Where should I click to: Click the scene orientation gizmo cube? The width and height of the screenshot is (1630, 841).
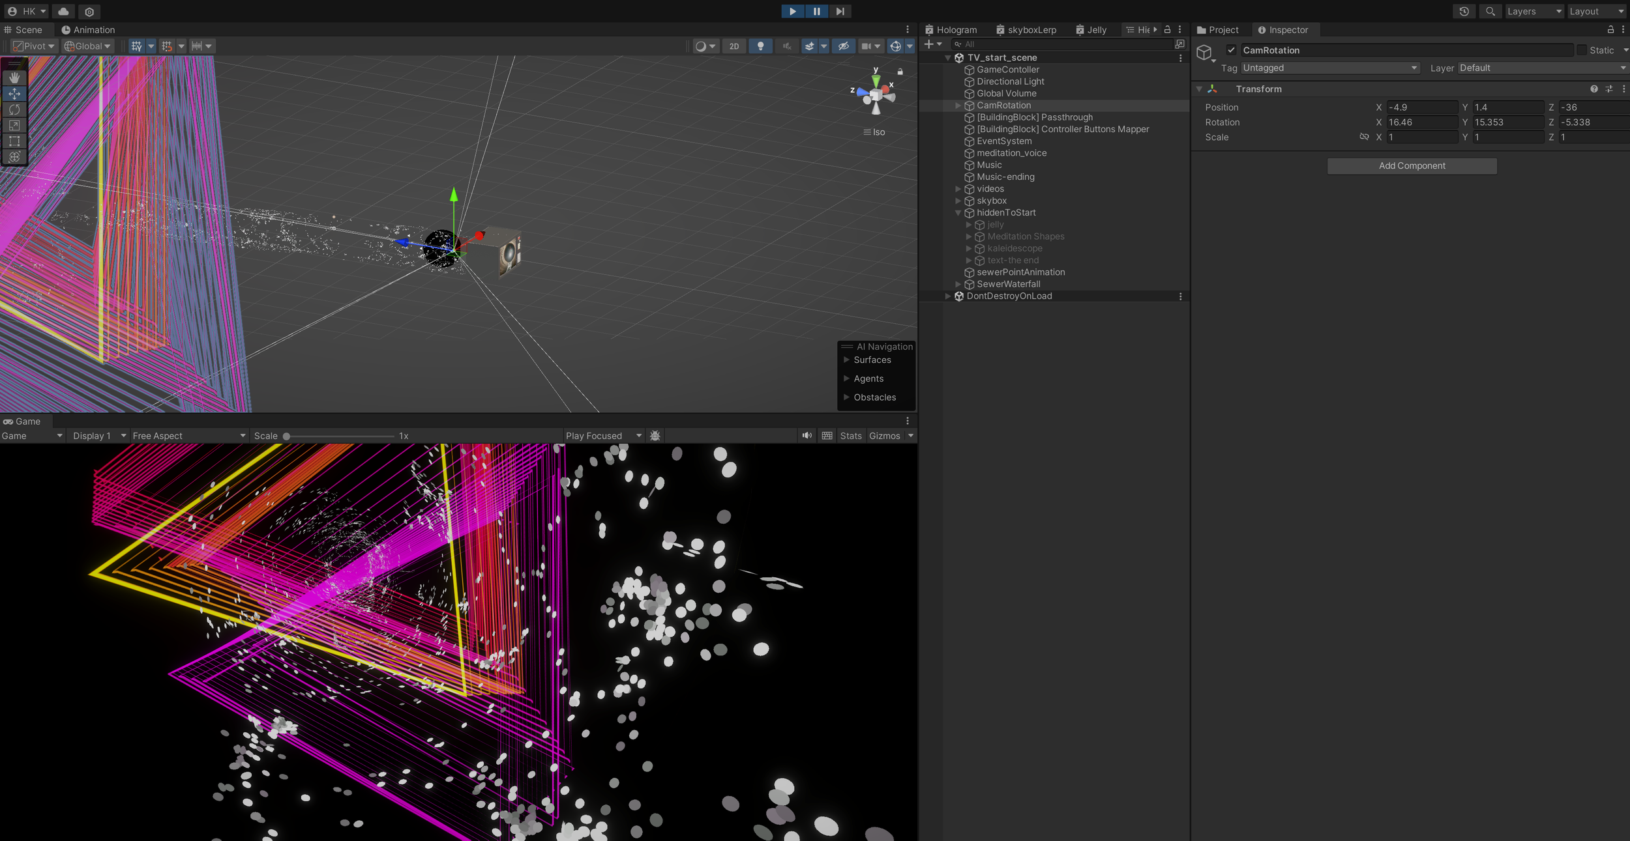point(876,95)
